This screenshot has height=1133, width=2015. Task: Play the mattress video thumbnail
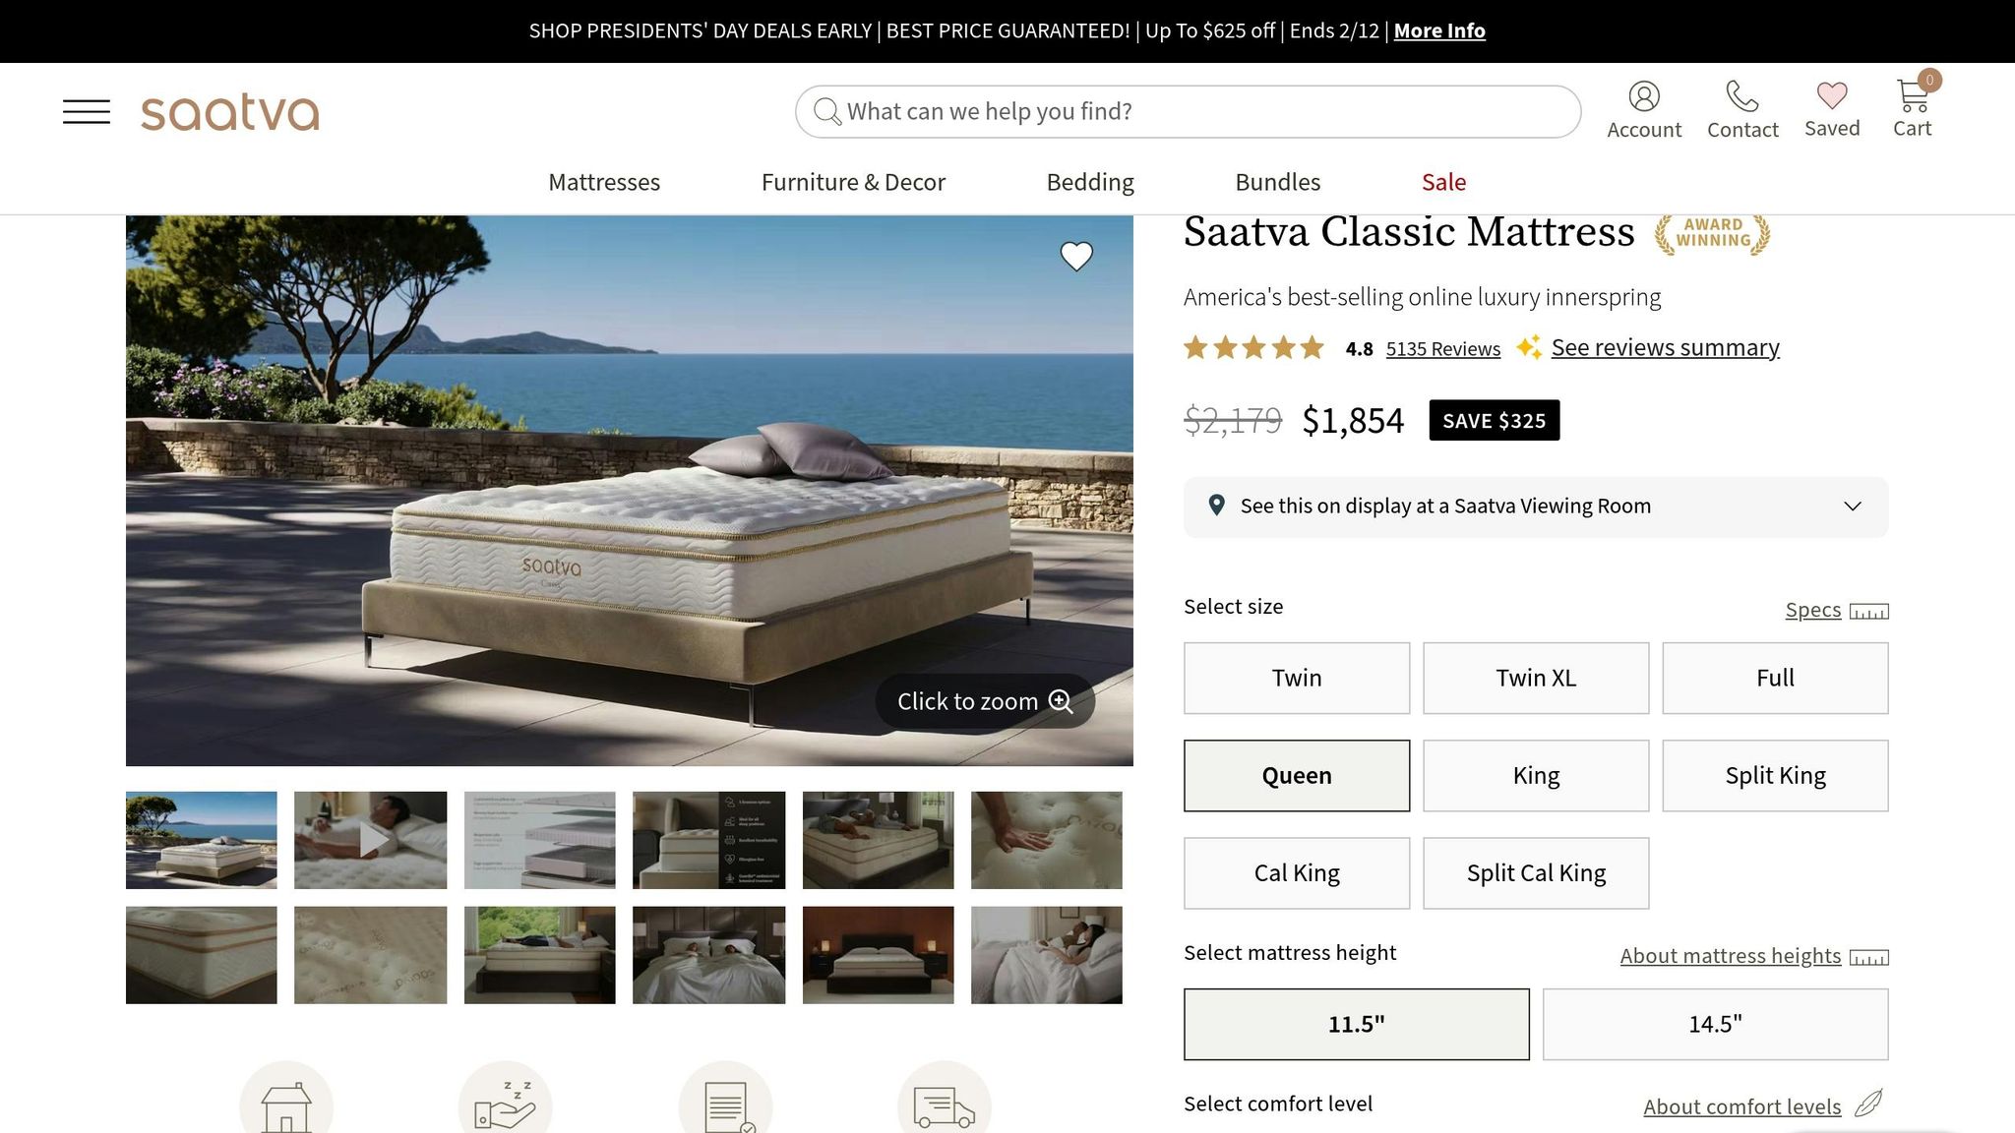click(370, 839)
